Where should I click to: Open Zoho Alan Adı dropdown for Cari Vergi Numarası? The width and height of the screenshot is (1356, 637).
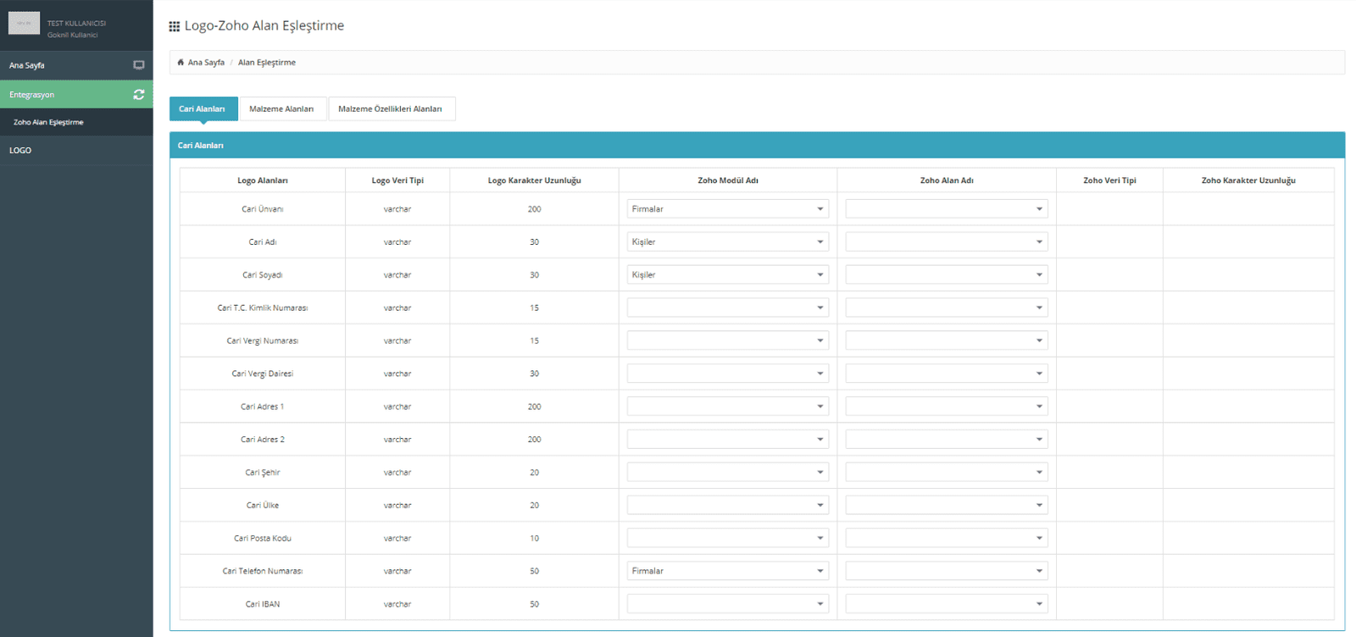947,341
